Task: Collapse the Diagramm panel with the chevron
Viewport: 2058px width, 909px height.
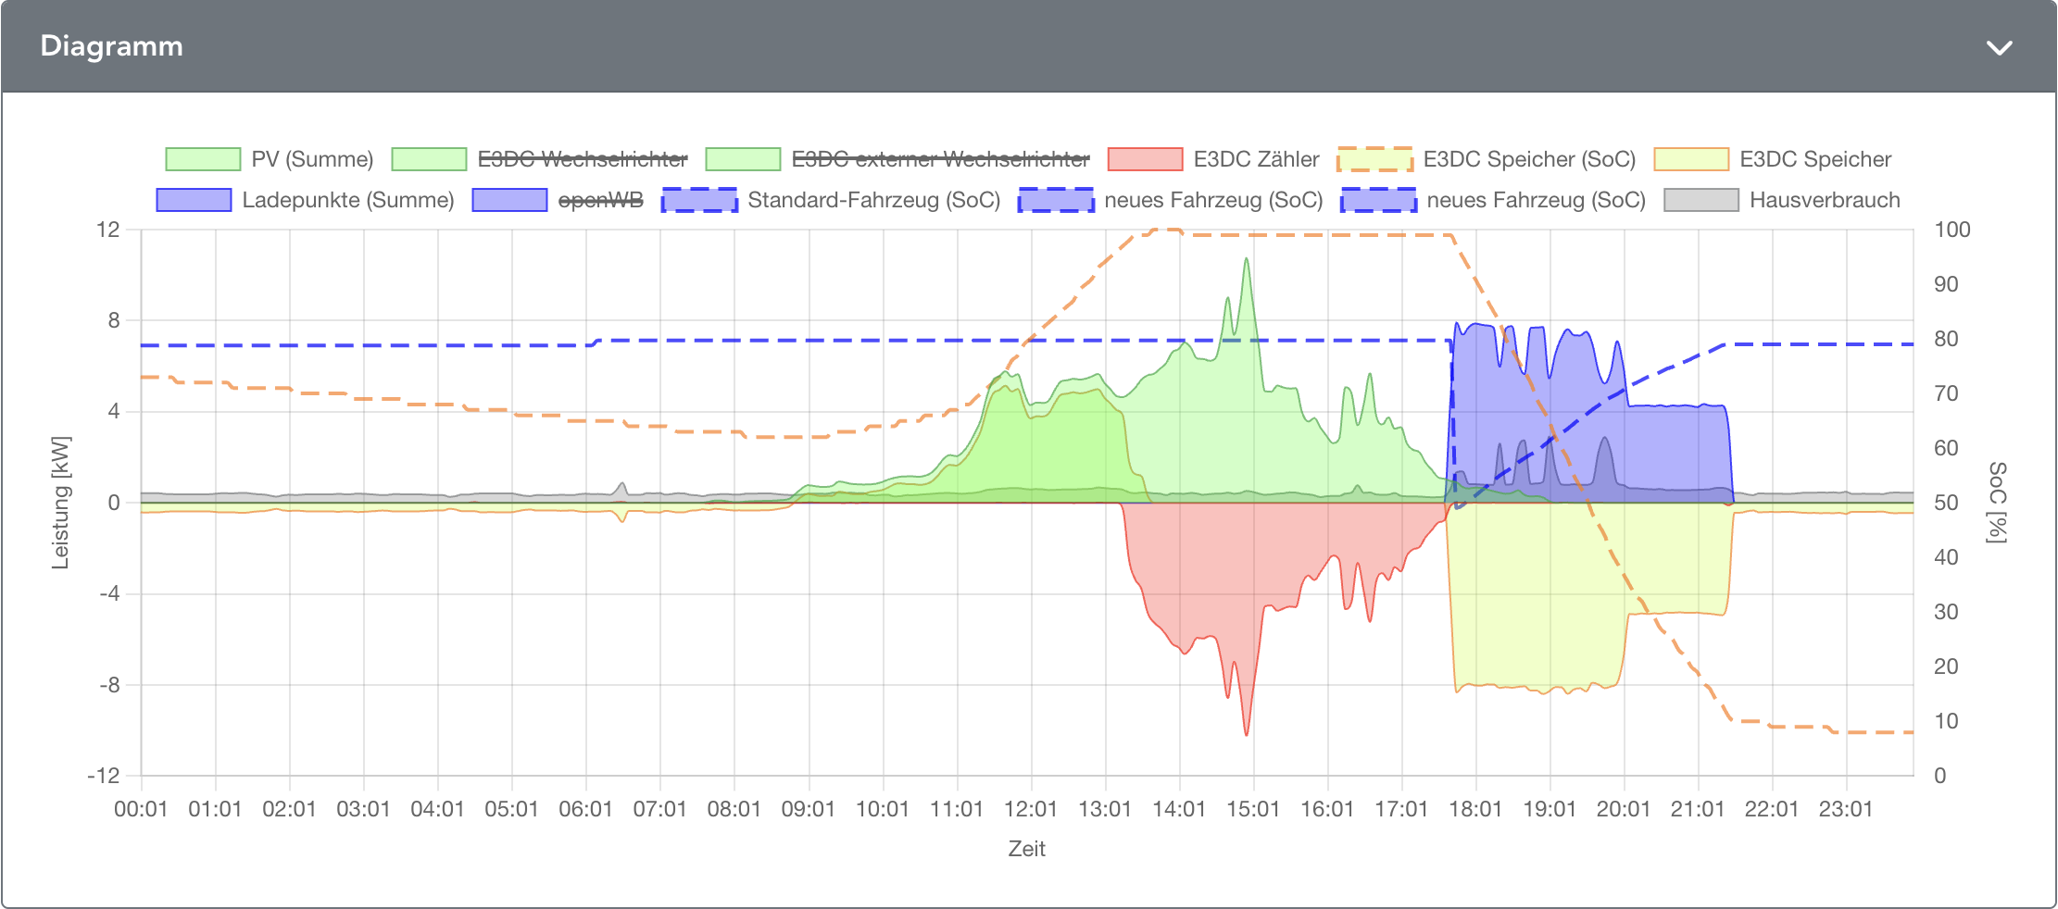Action: click(x=1999, y=47)
